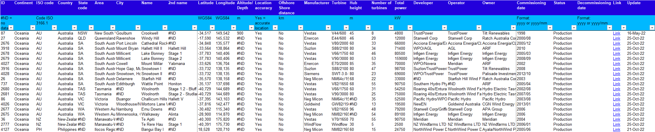Open the Link for Wattle Point row
Image resolution: width=655 pixels, height=132 pixels.
click(617, 84)
